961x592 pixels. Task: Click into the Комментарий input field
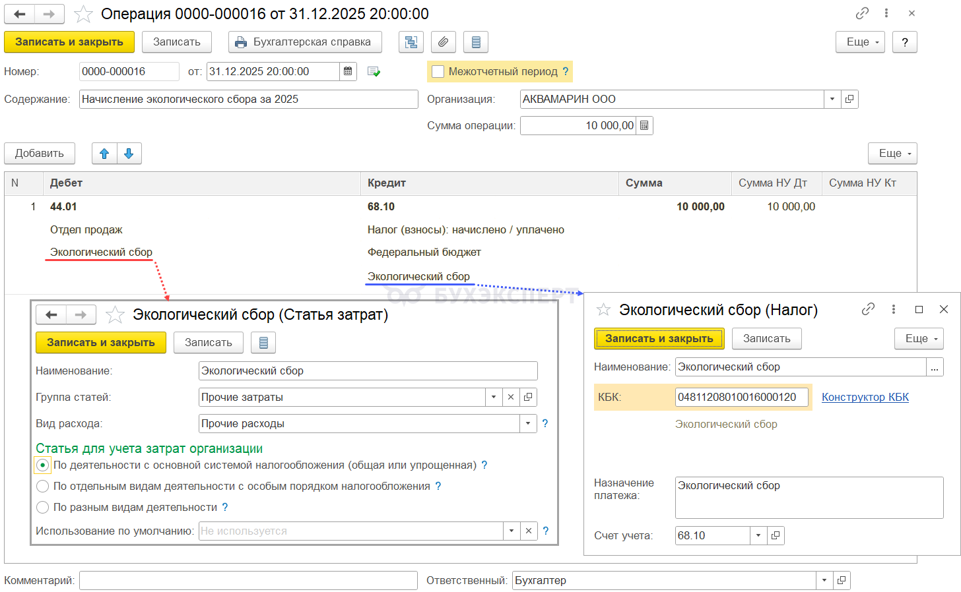point(248,581)
